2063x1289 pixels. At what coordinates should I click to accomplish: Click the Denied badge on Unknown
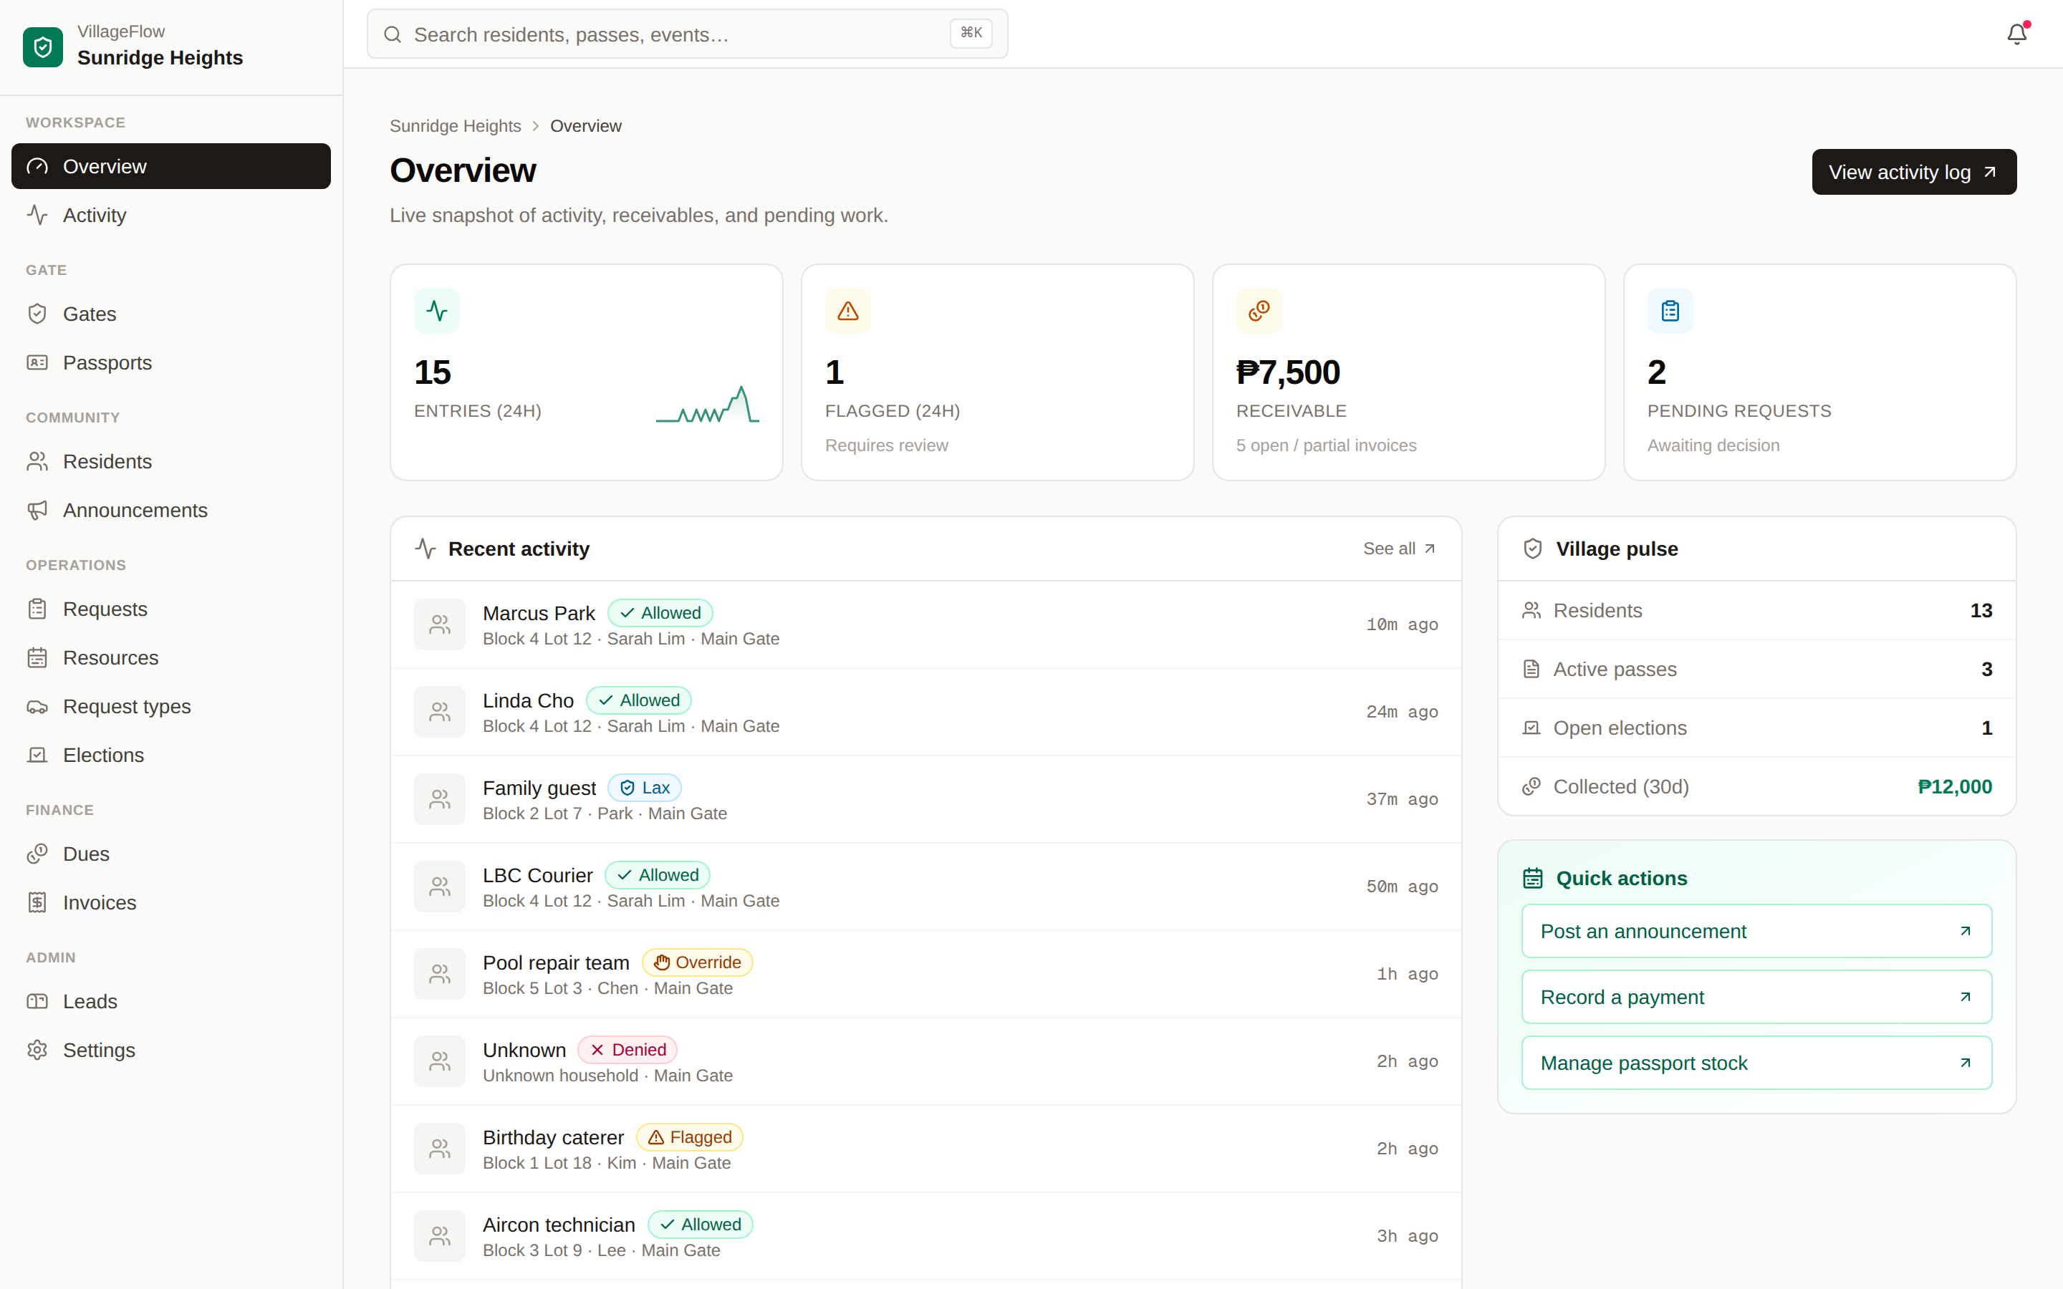627,1049
